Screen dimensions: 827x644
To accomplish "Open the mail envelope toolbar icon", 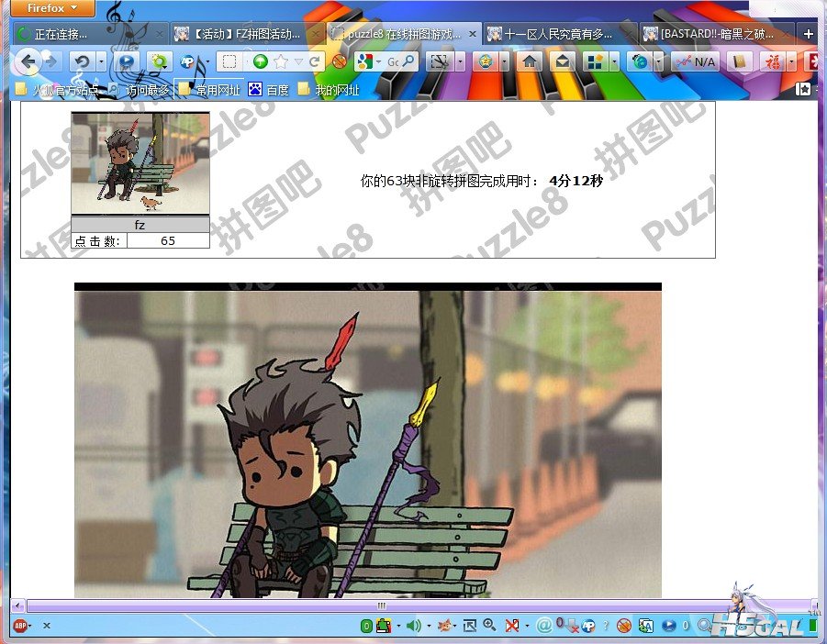I will pyautogui.click(x=563, y=61).
